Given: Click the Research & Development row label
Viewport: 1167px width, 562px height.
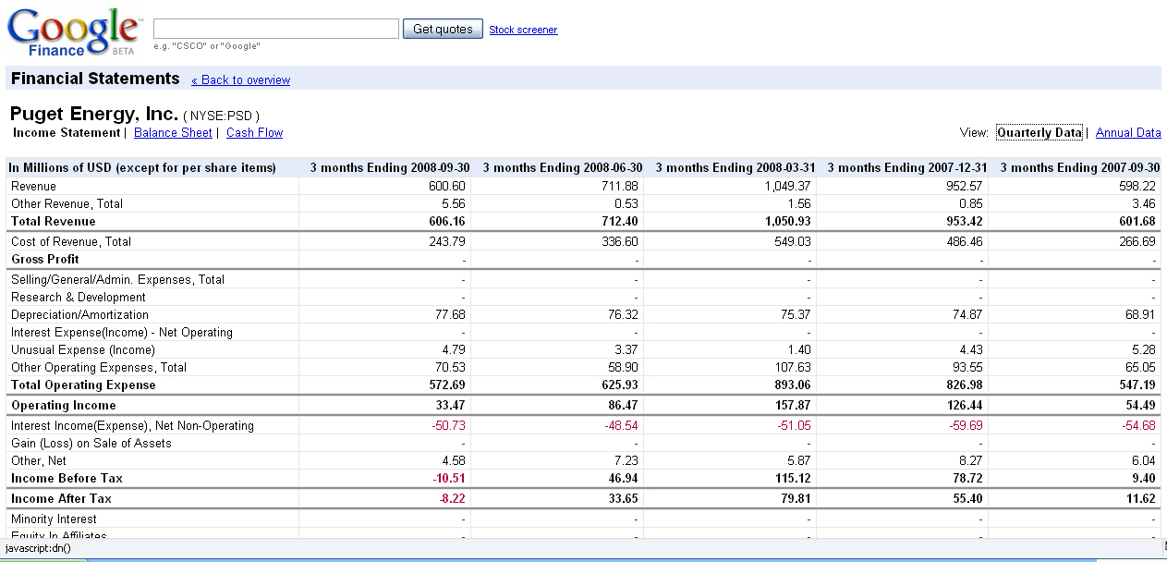Looking at the screenshot, I should 79,297.
